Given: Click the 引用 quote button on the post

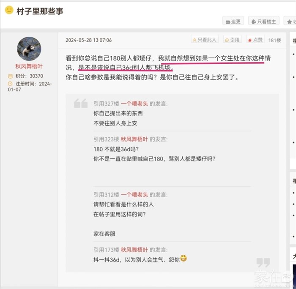Looking at the screenshot, I should 233,39.
